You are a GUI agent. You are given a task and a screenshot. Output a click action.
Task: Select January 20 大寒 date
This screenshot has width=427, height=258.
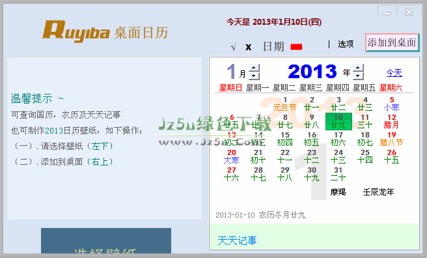coord(232,156)
